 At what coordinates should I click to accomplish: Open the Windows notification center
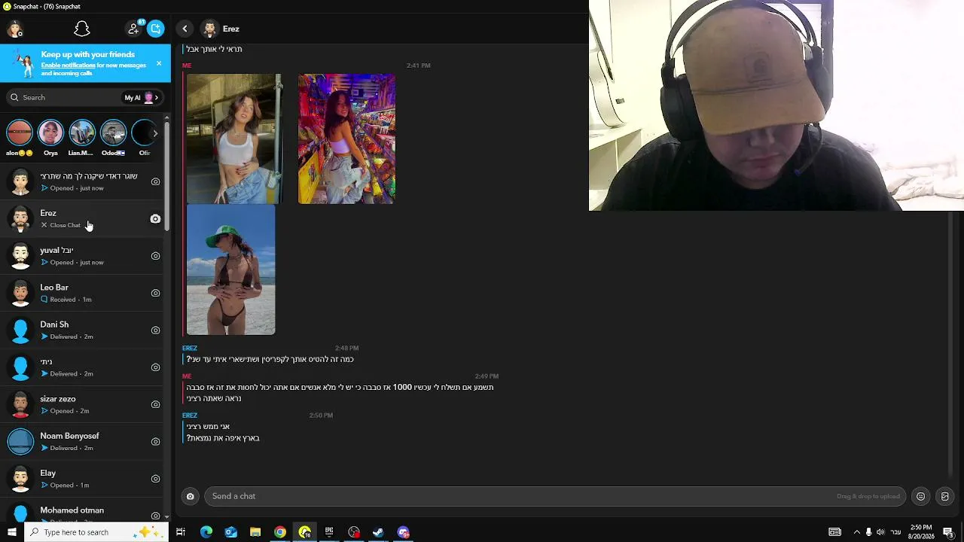[948, 532]
